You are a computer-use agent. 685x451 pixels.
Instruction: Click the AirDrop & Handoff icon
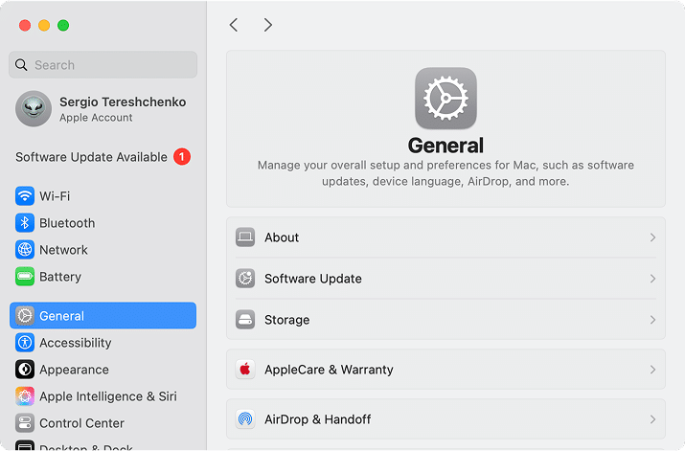(245, 419)
